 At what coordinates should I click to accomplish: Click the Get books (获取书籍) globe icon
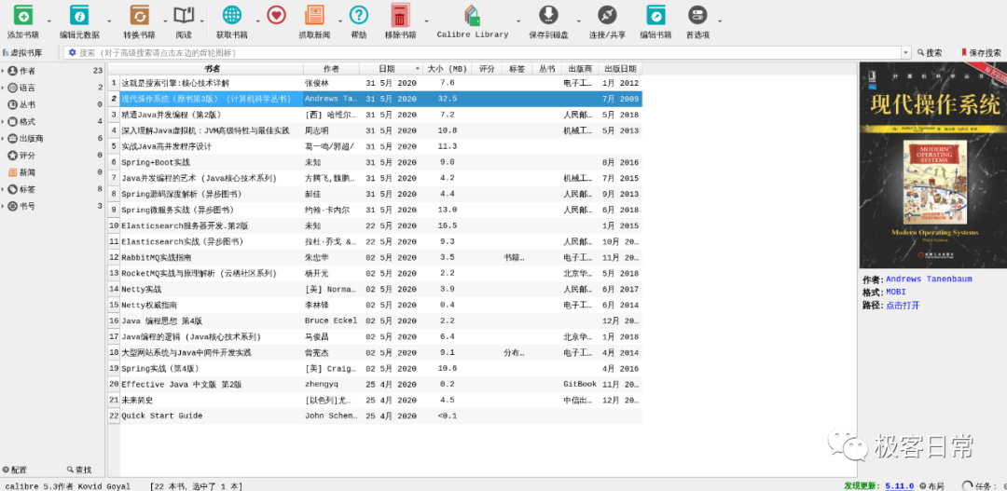click(232, 14)
